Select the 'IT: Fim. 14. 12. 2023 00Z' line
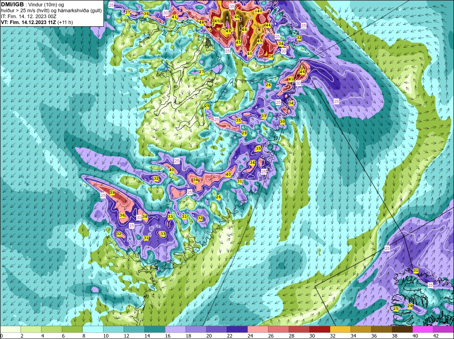Viewport: 454px width, 339px height. (x=28, y=16)
